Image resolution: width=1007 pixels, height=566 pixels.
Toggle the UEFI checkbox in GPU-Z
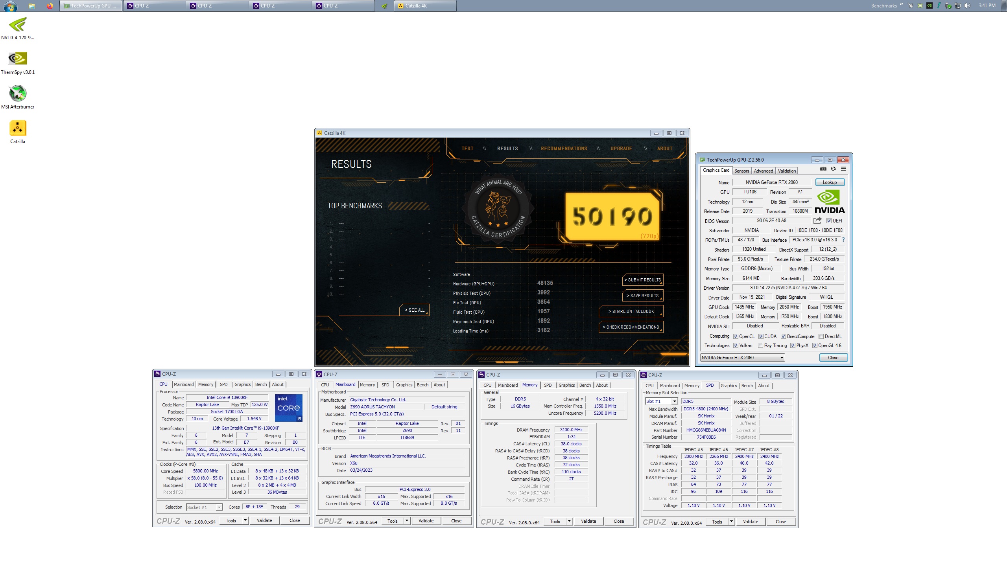(829, 221)
